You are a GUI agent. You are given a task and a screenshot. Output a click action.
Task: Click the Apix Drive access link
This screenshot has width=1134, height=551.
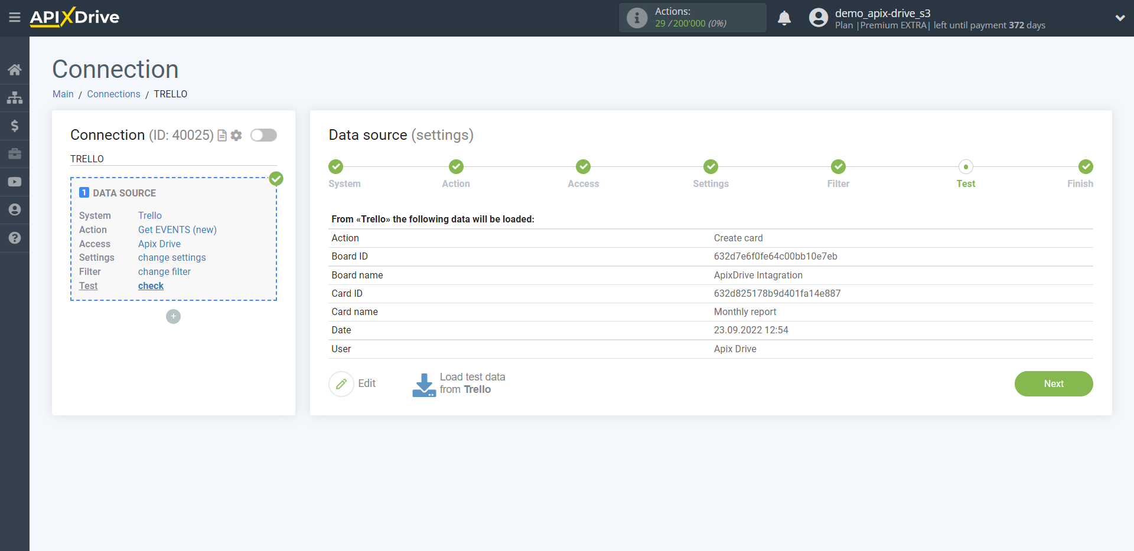click(159, 244)
